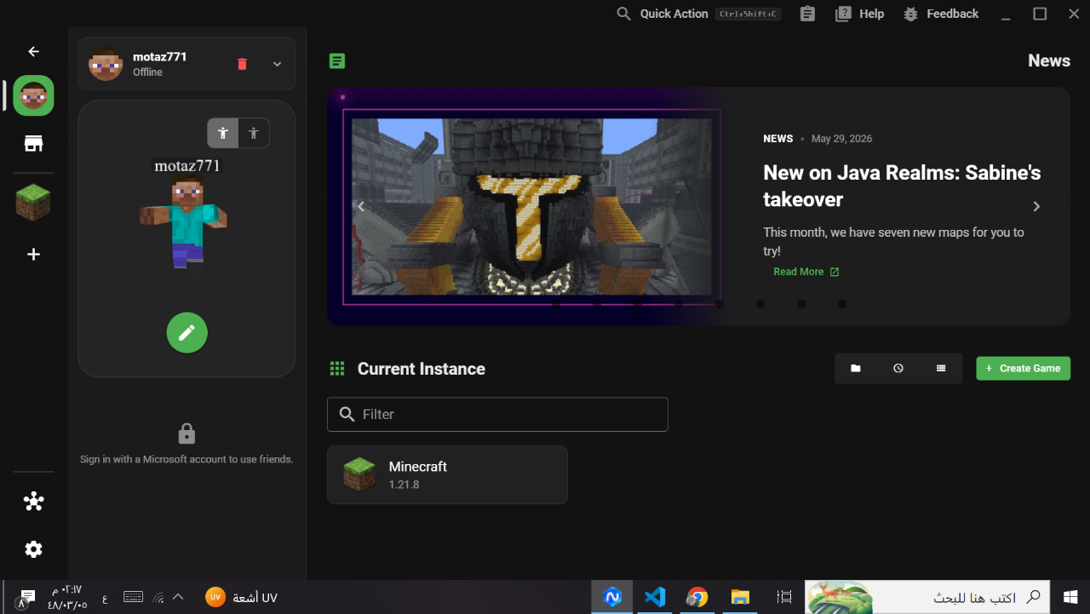Click the news headline 'New on Java Realms'
Screen dimensions: 1090x614
click(x=902, y=186)
